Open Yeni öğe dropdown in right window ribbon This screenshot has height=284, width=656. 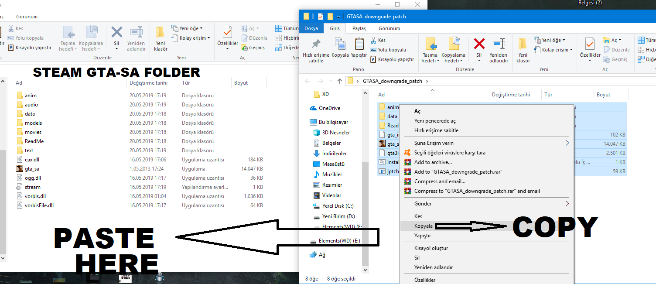click(550, 40)
